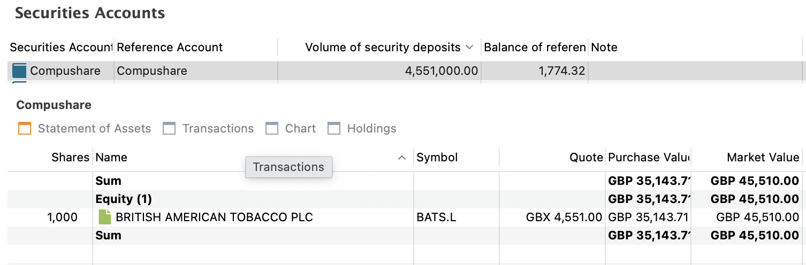Image resolution: width=806 pixels, height=265 pixels.
Task: Click the Securities Account column header
Action: [60, 48]
